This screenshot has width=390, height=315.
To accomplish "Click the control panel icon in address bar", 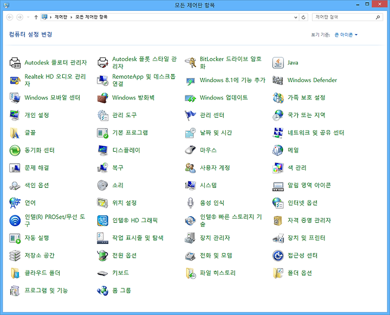I will (x=44, y=17).
